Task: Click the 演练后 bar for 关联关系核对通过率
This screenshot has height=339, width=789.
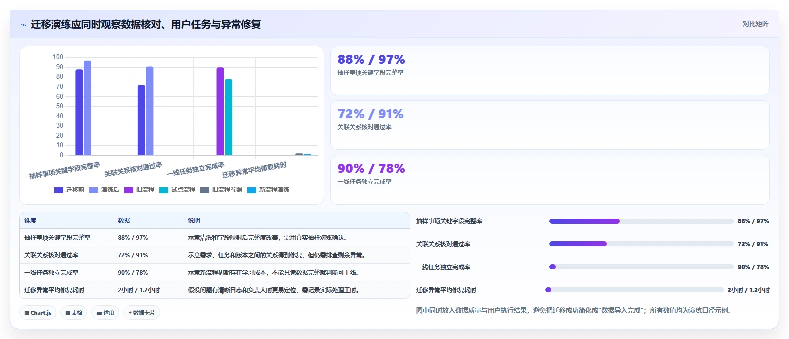Action: click(x=150, y=111)
